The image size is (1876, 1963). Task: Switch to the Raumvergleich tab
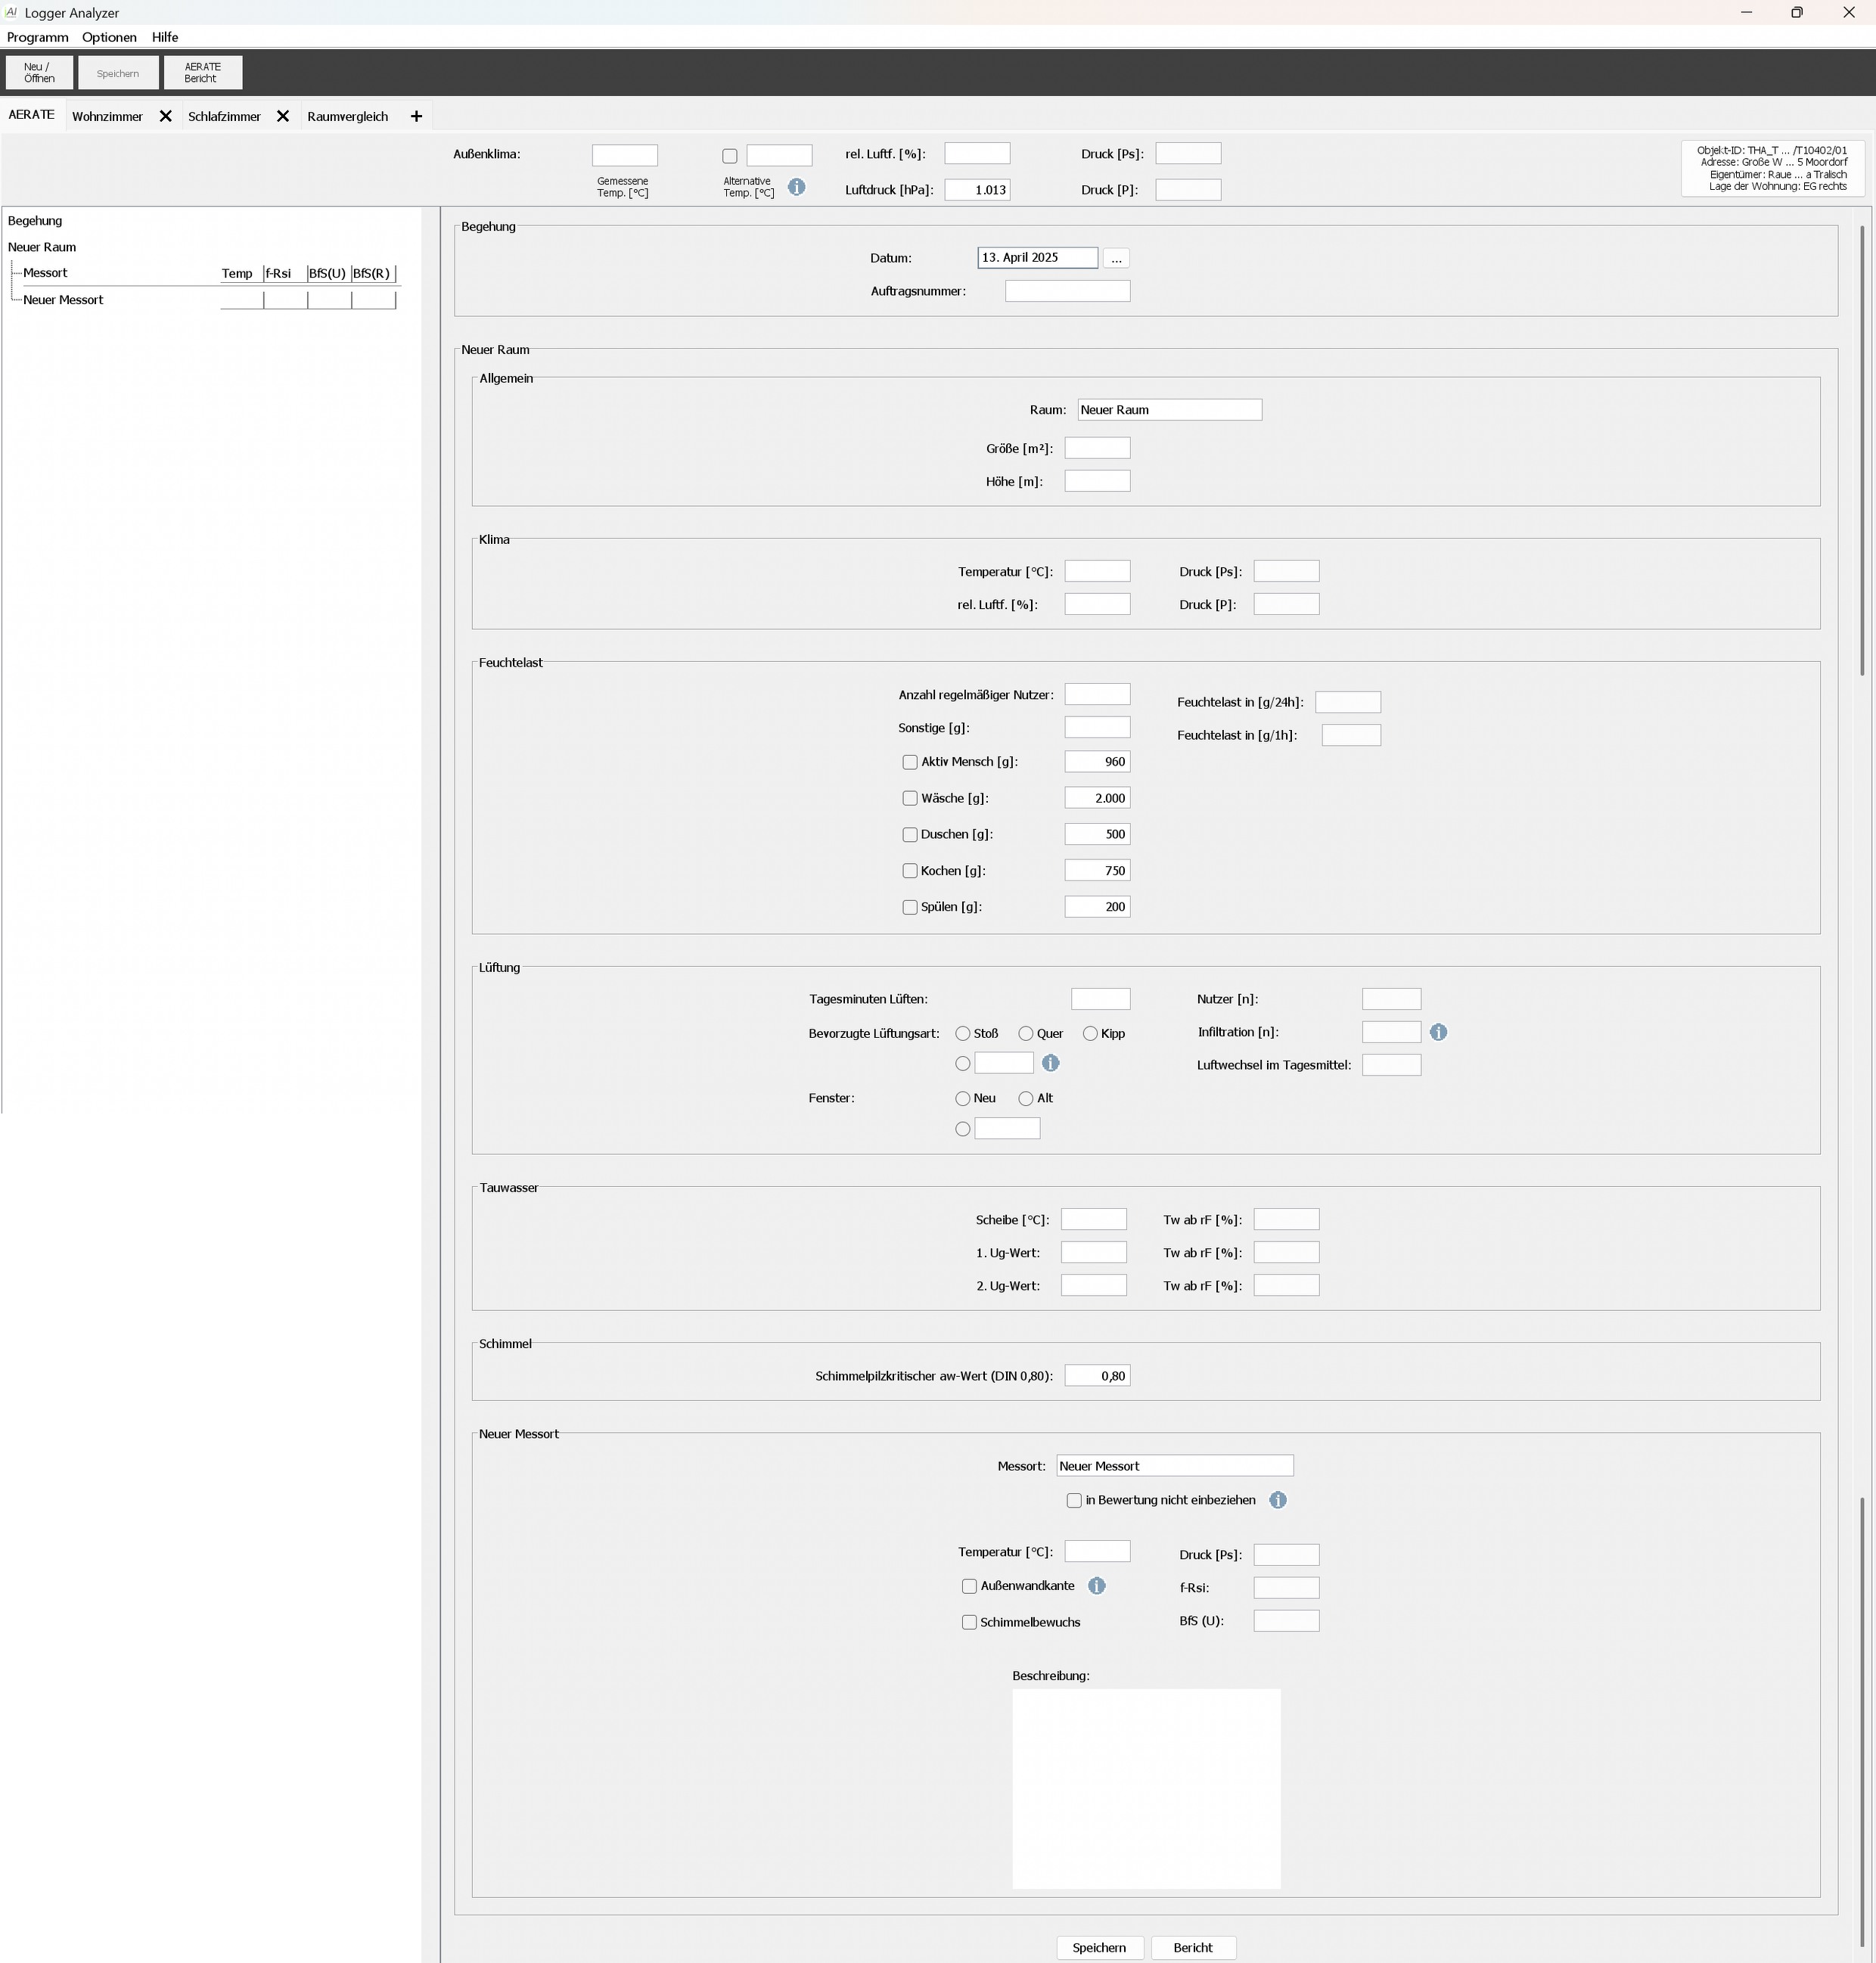coord(347,117)
